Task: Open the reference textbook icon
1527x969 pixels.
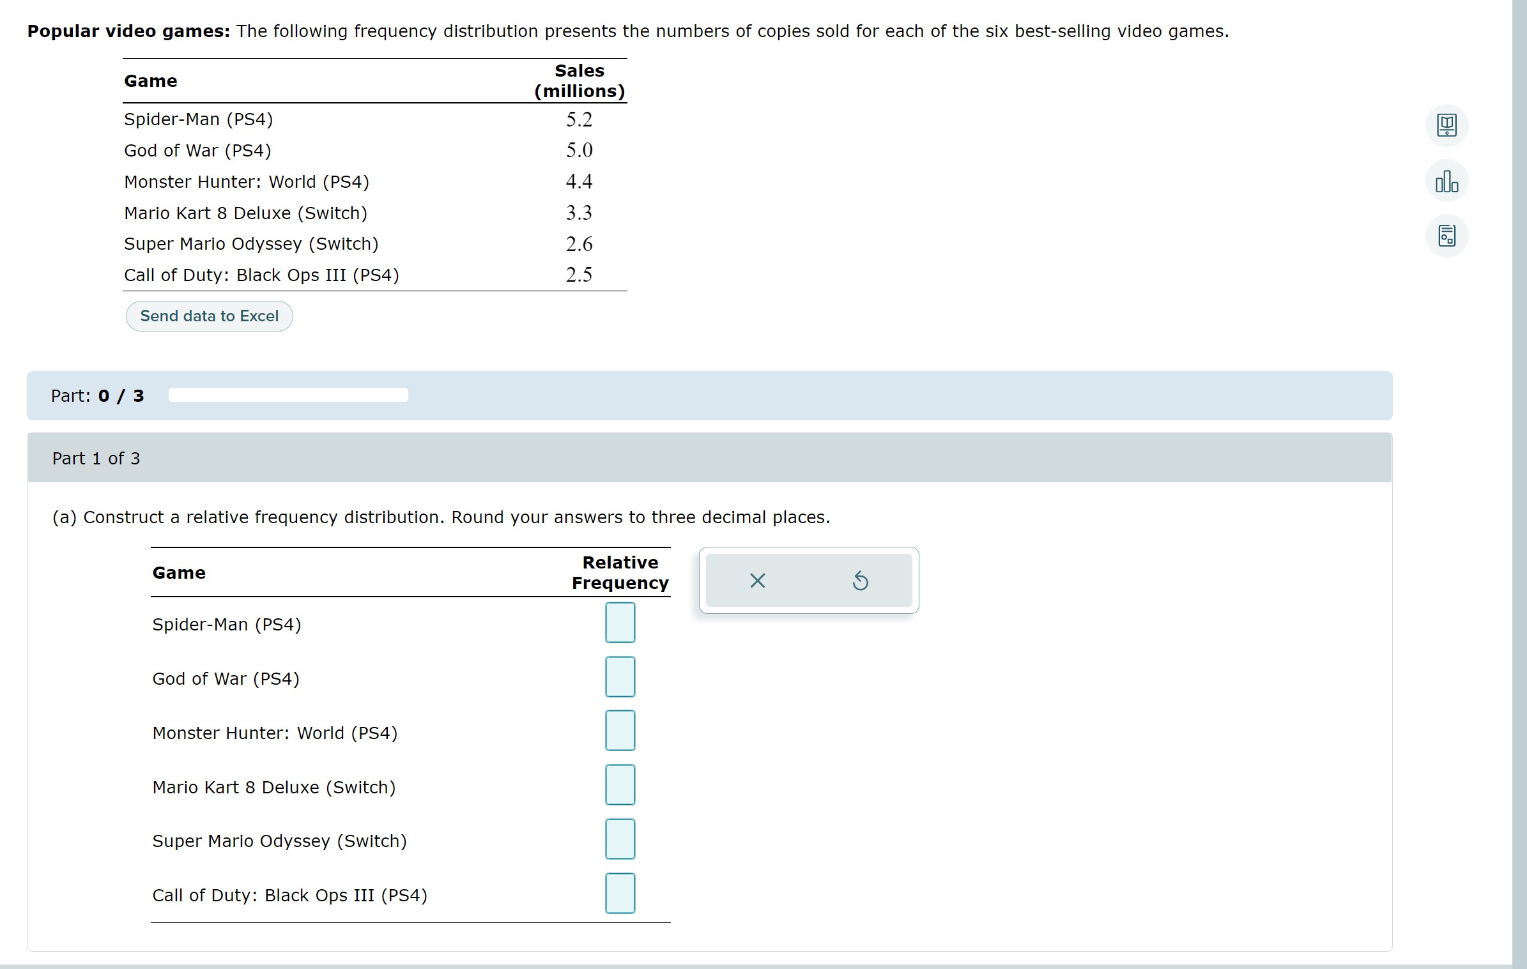Action: (1446, 125)
